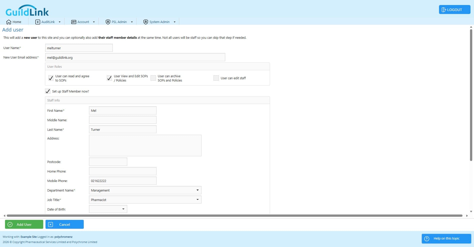Expand the System Admin menu arrow

[174, 22]
